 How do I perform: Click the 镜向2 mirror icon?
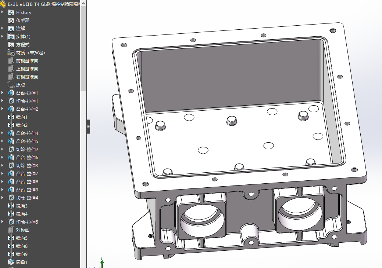11,125
